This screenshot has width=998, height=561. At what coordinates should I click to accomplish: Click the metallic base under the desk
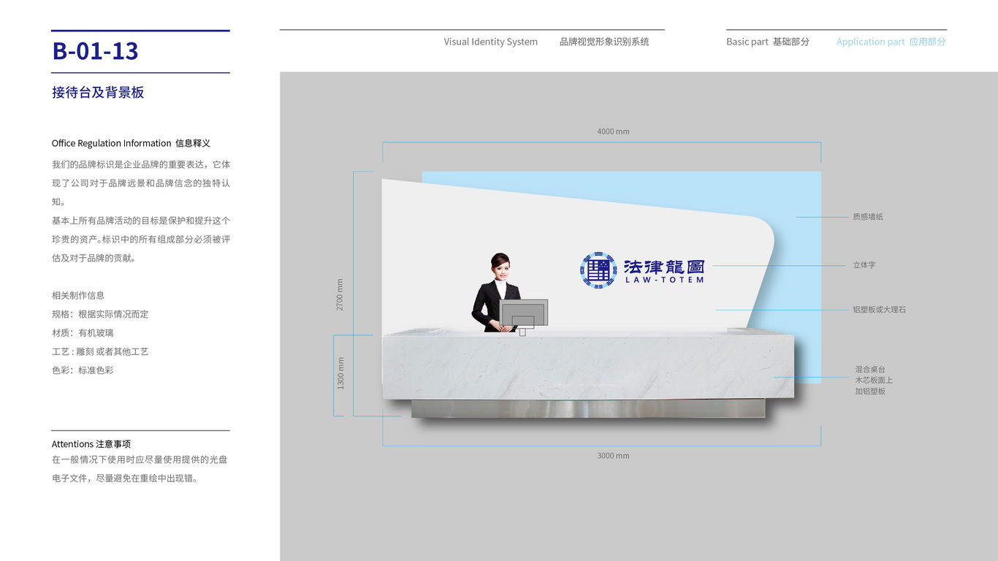[588, 408]
